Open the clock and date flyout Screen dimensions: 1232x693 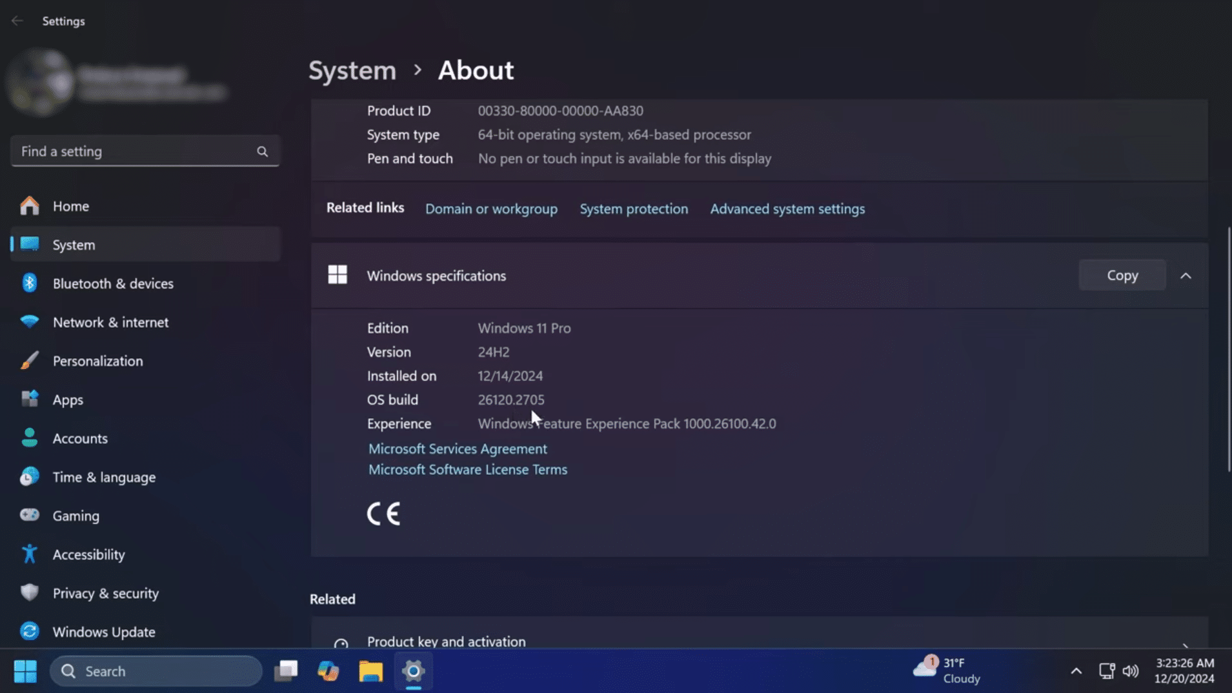(1184, 671)
